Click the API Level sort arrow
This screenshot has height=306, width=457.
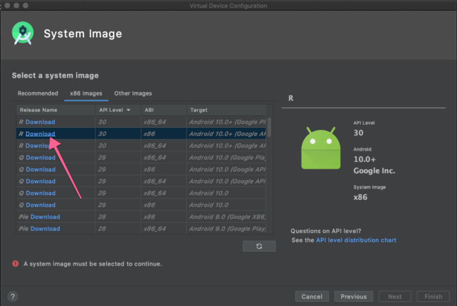[129, 110]
